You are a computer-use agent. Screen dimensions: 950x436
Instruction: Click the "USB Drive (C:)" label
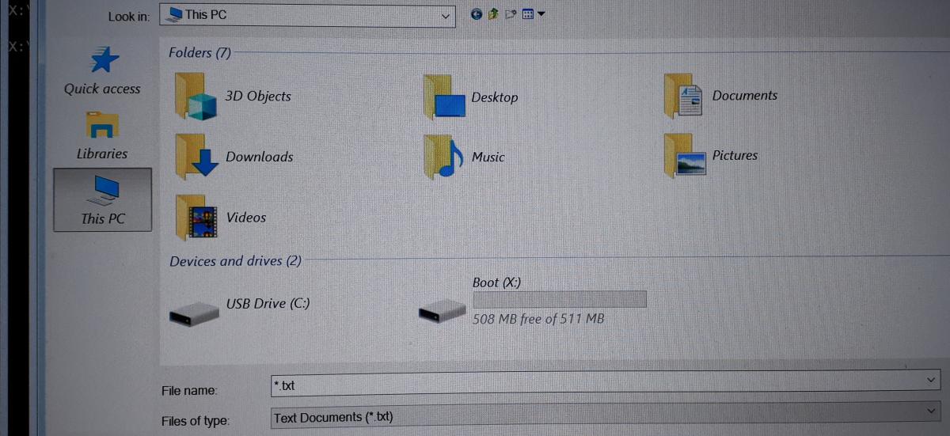pos(268,304)
